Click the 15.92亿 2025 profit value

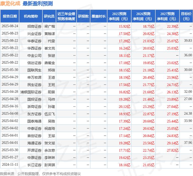click(x=124, y=27)
